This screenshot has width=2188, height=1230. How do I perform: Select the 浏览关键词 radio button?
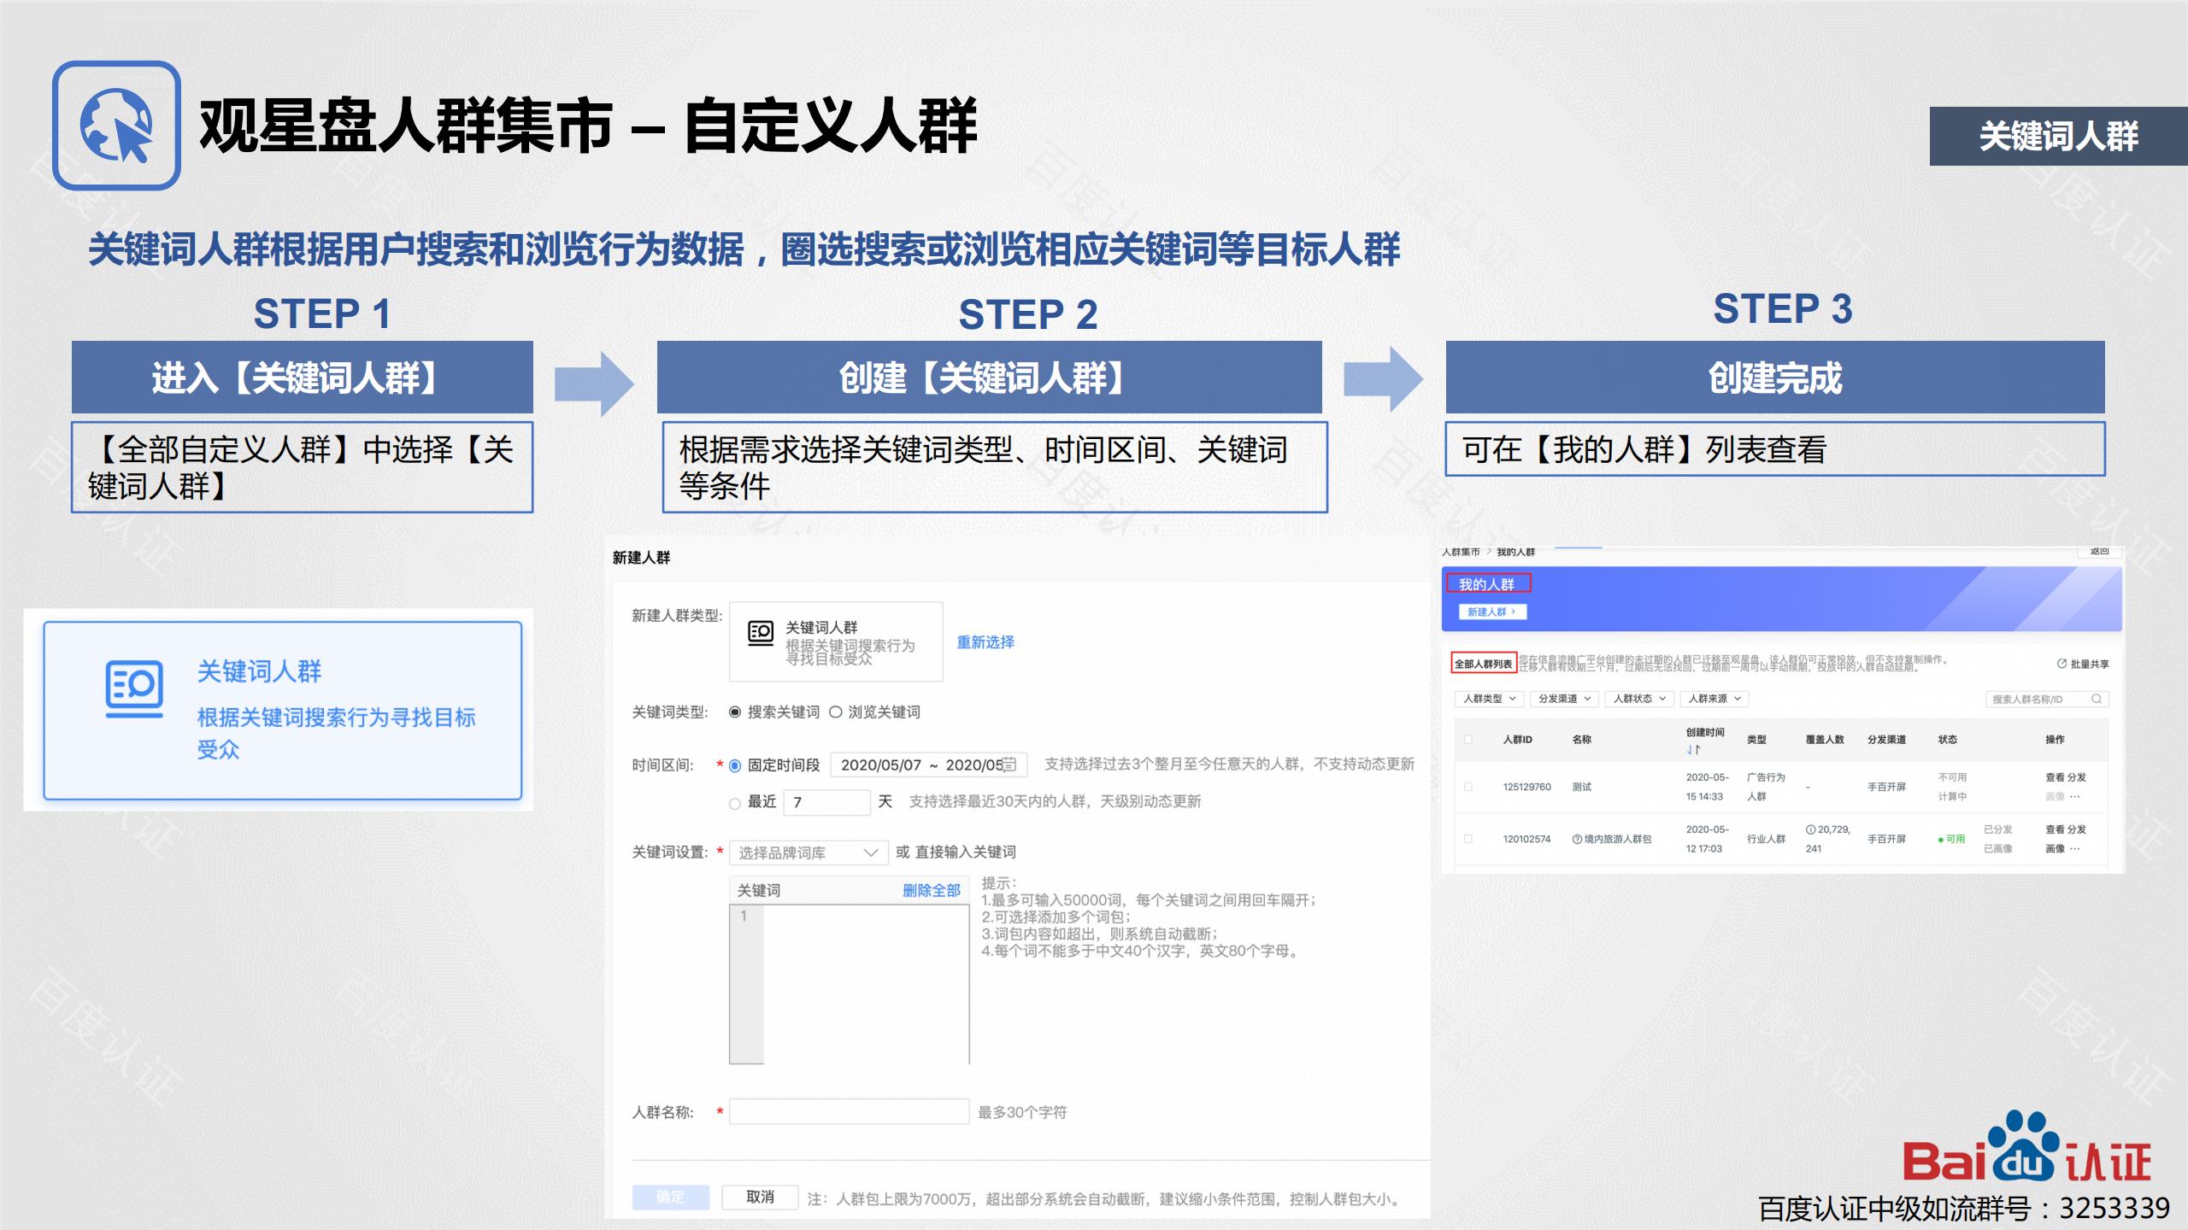(x=836, y=712)
